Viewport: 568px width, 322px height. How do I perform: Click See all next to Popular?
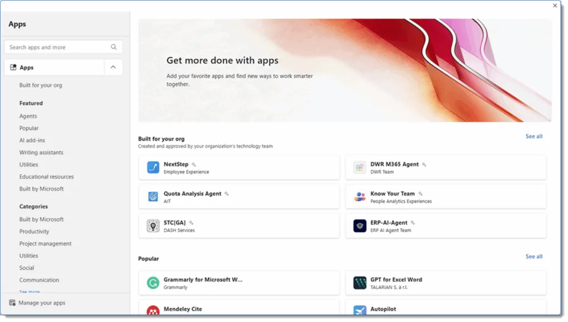(534, 257)
